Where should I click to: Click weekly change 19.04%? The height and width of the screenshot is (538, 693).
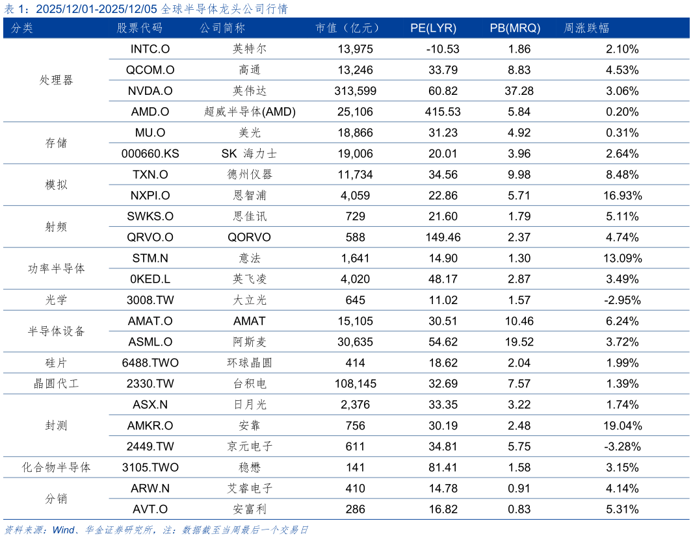tap(623, 426)
